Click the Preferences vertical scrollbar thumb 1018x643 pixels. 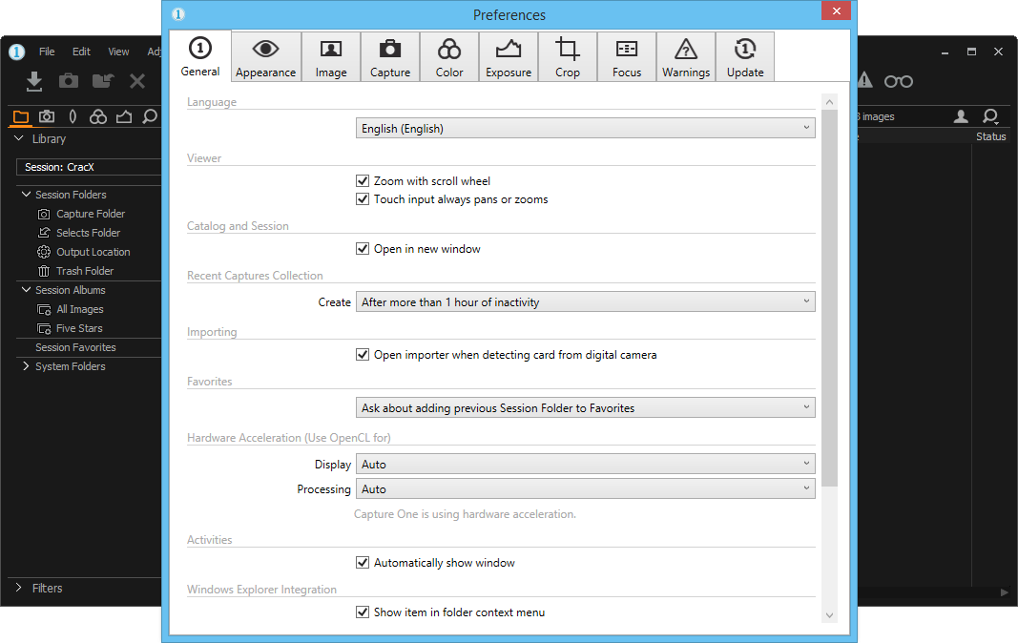[829, 298]
